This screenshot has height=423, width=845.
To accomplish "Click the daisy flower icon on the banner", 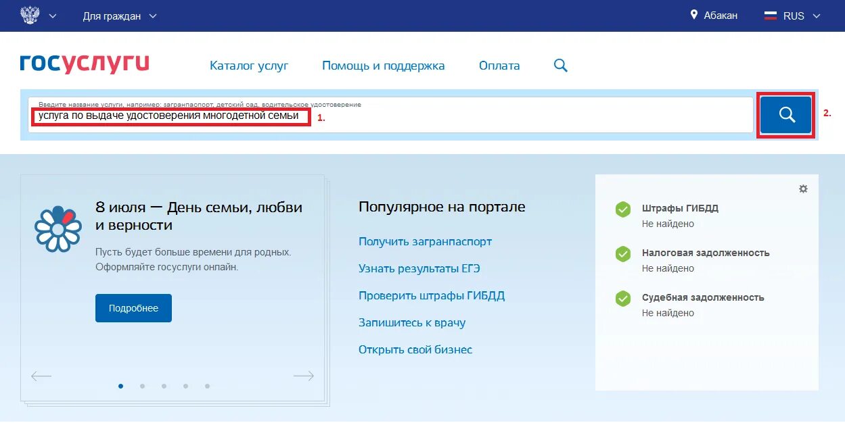I will click(x=58, y=228).
